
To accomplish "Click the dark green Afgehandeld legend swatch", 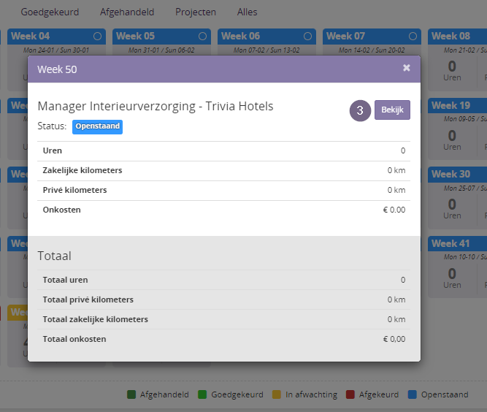I will [131, 394].
